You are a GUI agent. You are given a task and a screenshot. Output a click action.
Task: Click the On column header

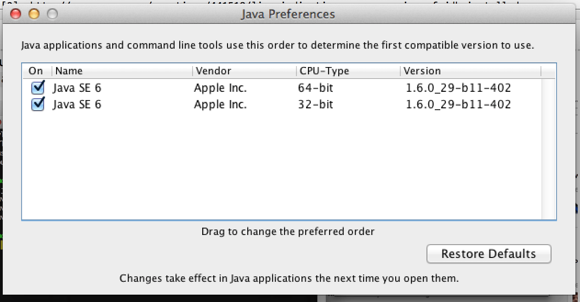click(x=36, y=71)
